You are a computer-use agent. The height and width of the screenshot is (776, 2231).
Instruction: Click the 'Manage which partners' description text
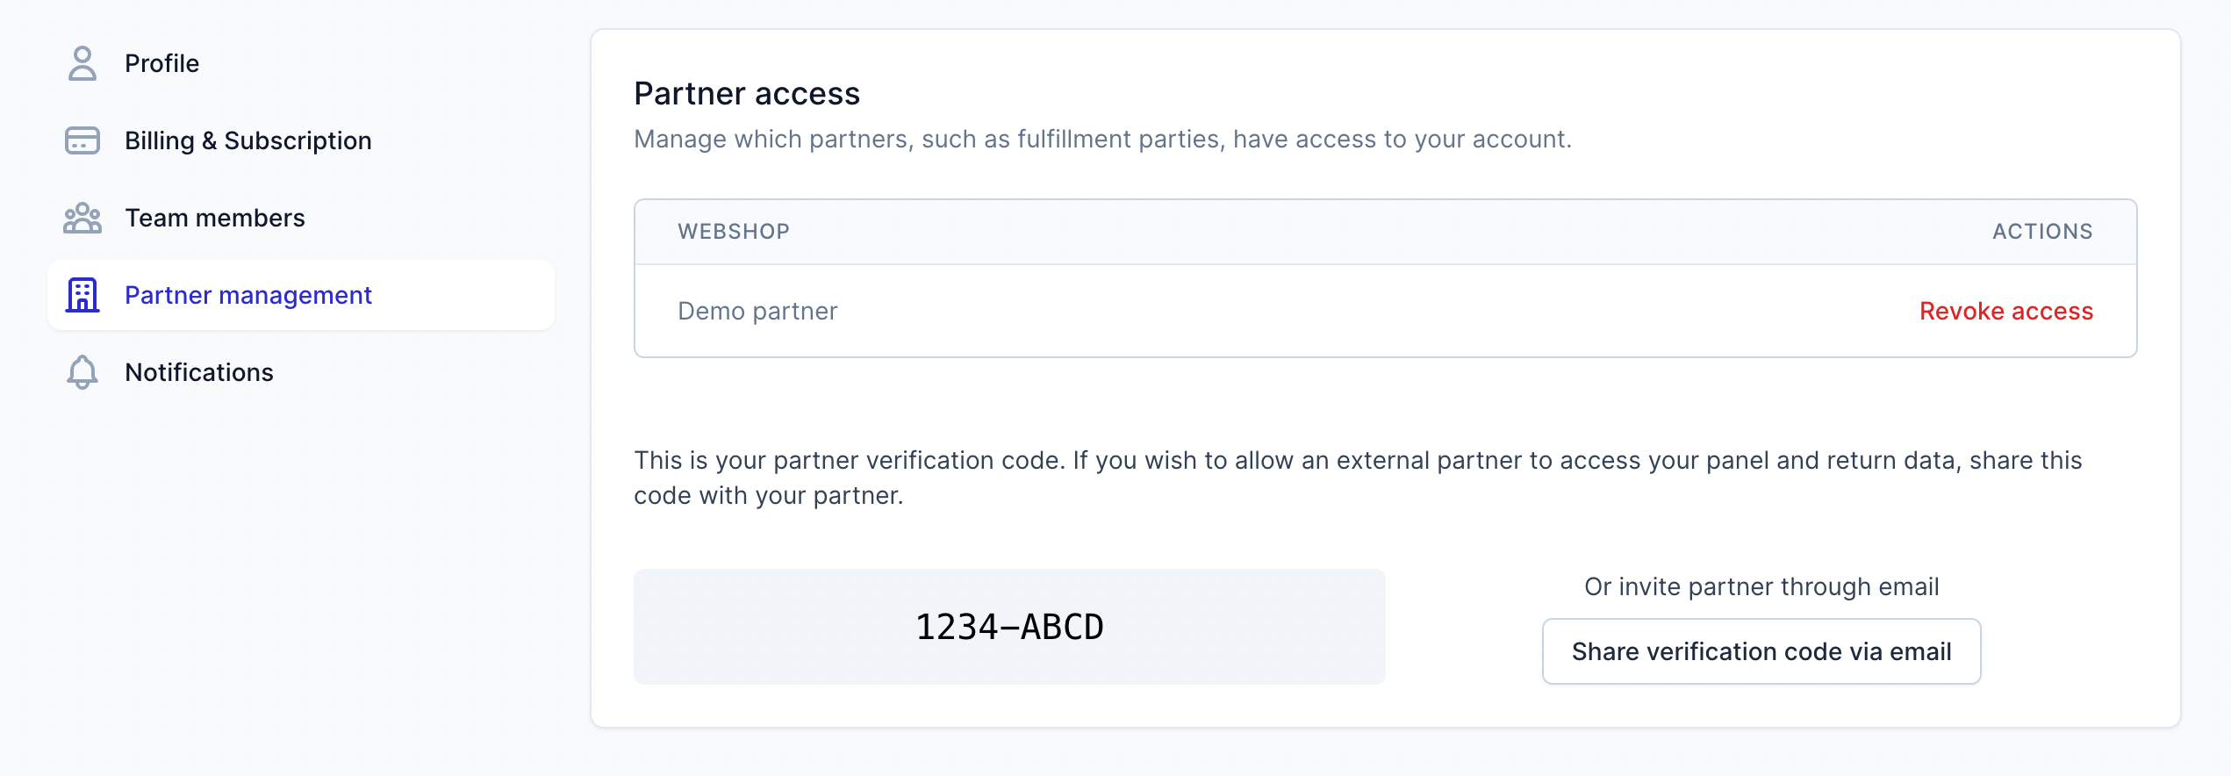[x=1101, y=140]
